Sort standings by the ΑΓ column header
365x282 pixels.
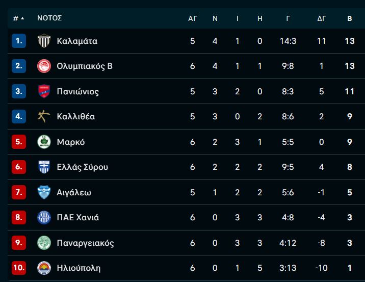coord(193,18)
